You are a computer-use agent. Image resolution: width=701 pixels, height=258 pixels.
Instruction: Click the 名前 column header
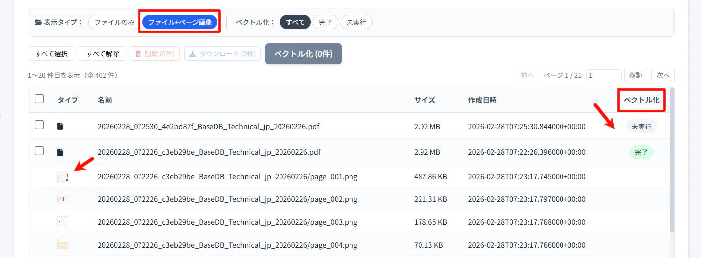pyautogui.click(x=105, y=100)
